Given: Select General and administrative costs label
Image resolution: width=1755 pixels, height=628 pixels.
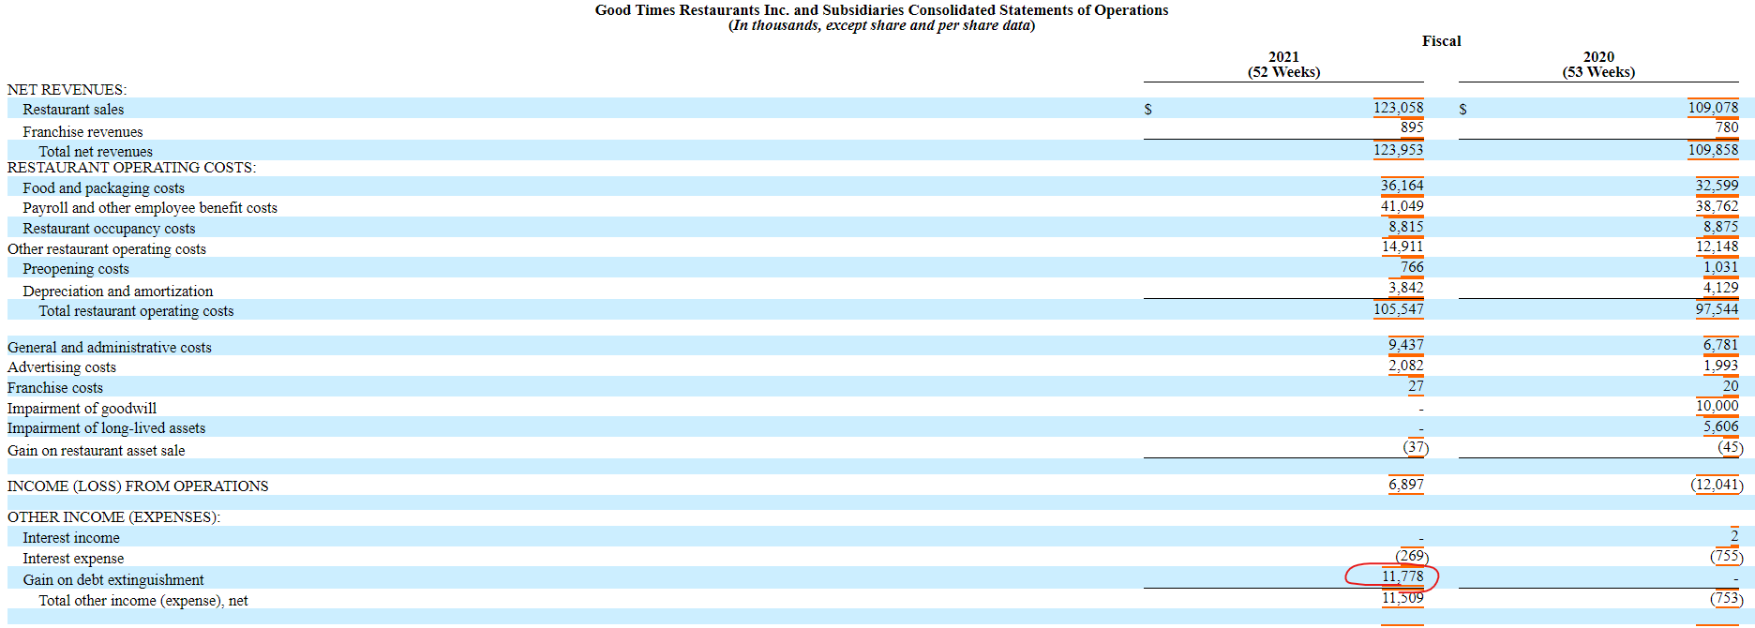Looking at the screenshot, I should click(x=110, y=348).
